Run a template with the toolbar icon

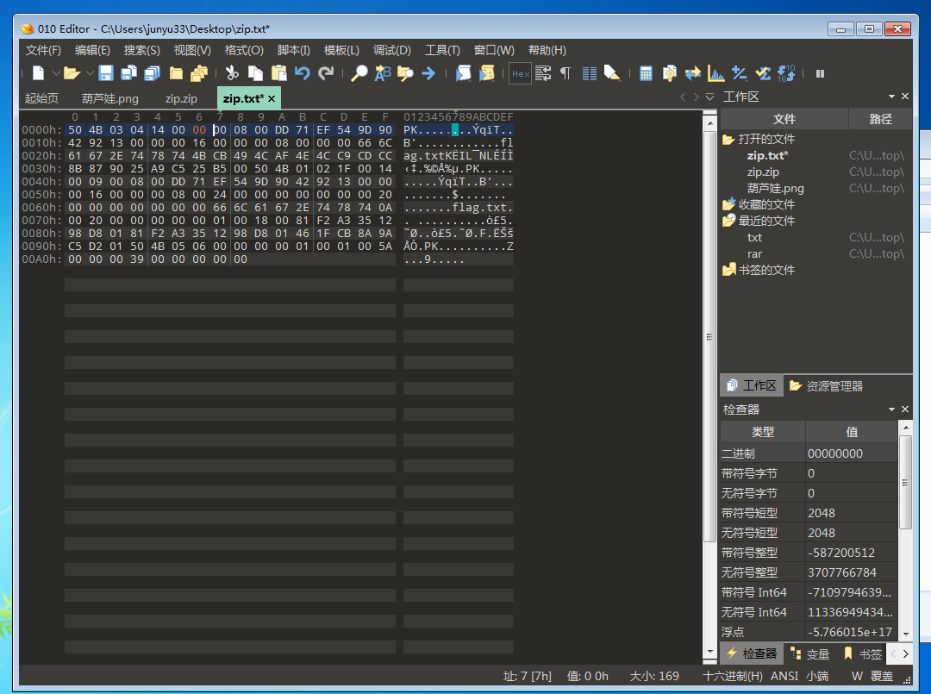coord(487,73)
